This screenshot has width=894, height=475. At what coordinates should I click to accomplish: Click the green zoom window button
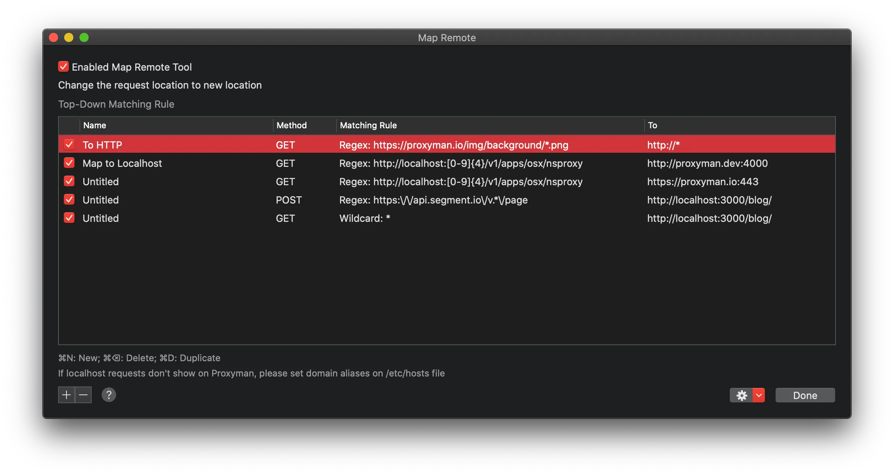[x=84, y=37]
